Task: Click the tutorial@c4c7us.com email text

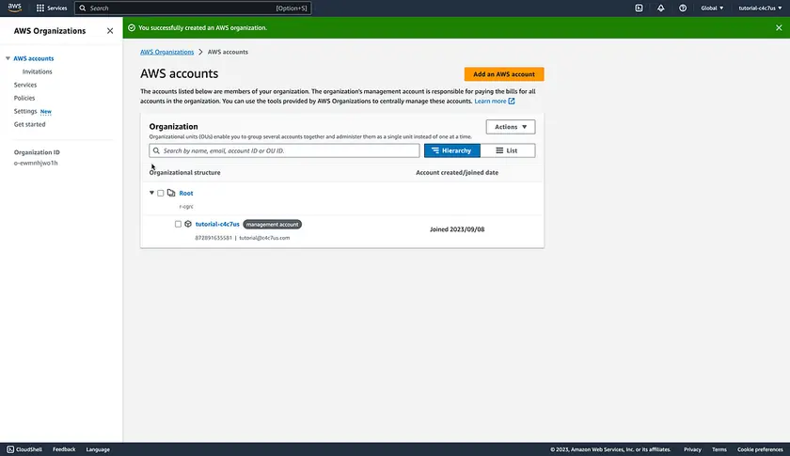Action: tap(264, 238)
